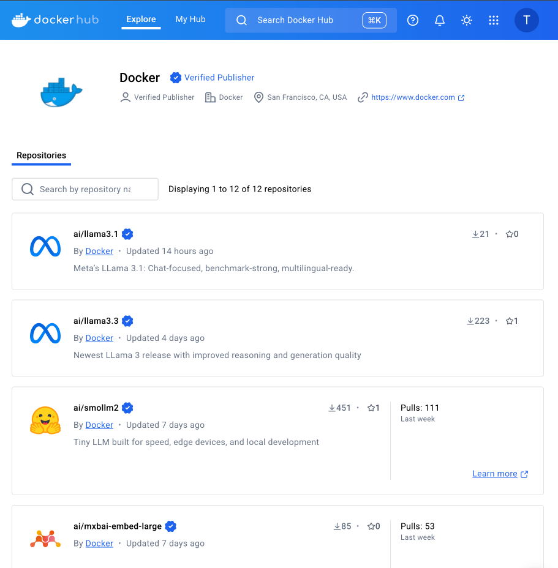Click verified badge next to ai/llama3.3
This screenshot has width=558, height=568.
[127, 321]
